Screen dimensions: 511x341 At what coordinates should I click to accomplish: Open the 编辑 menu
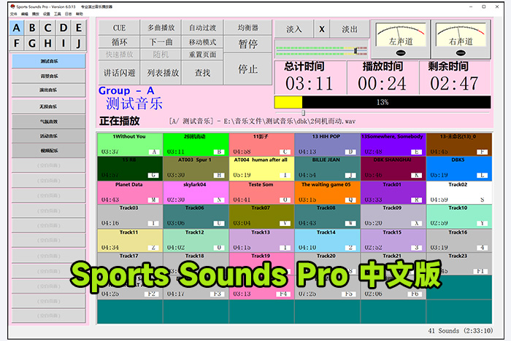coord(24,14)
